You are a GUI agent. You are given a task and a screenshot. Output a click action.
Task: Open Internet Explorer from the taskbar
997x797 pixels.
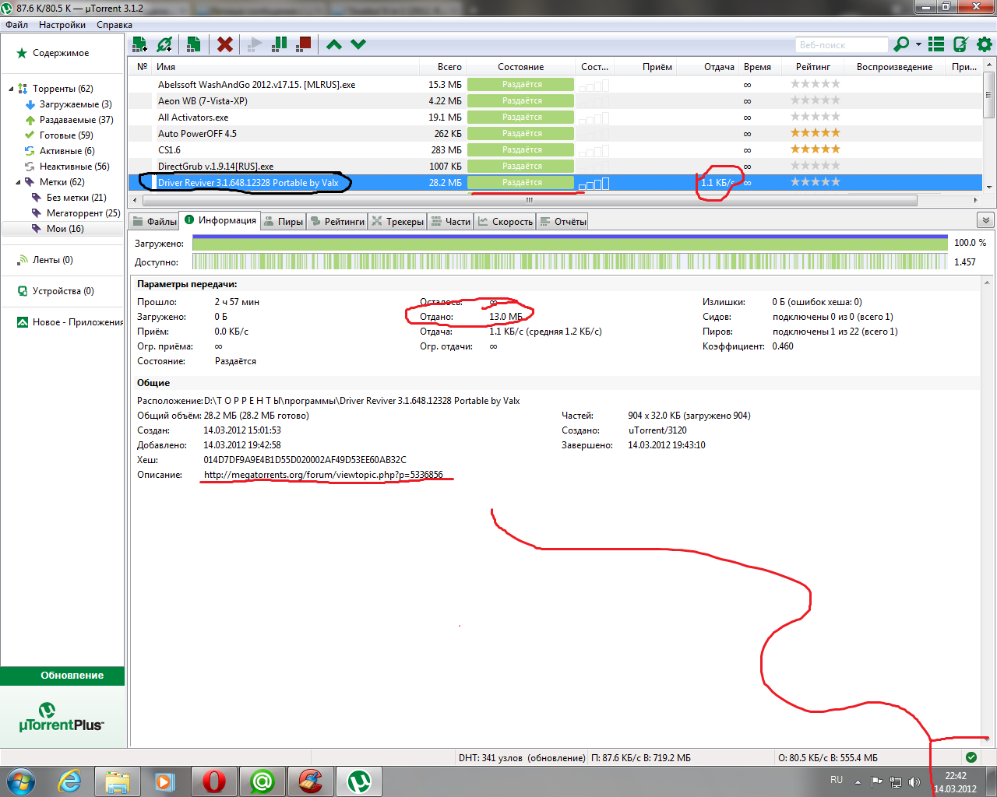point(69,781)
